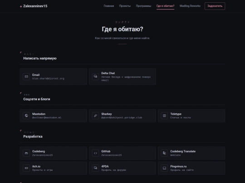
Task: Click the star icon beside Zalexanninev15 logo
Action: coord(21,6)
